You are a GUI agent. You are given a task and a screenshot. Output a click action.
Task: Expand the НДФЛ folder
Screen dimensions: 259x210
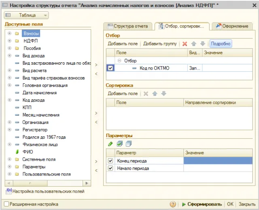coord(10,40)
